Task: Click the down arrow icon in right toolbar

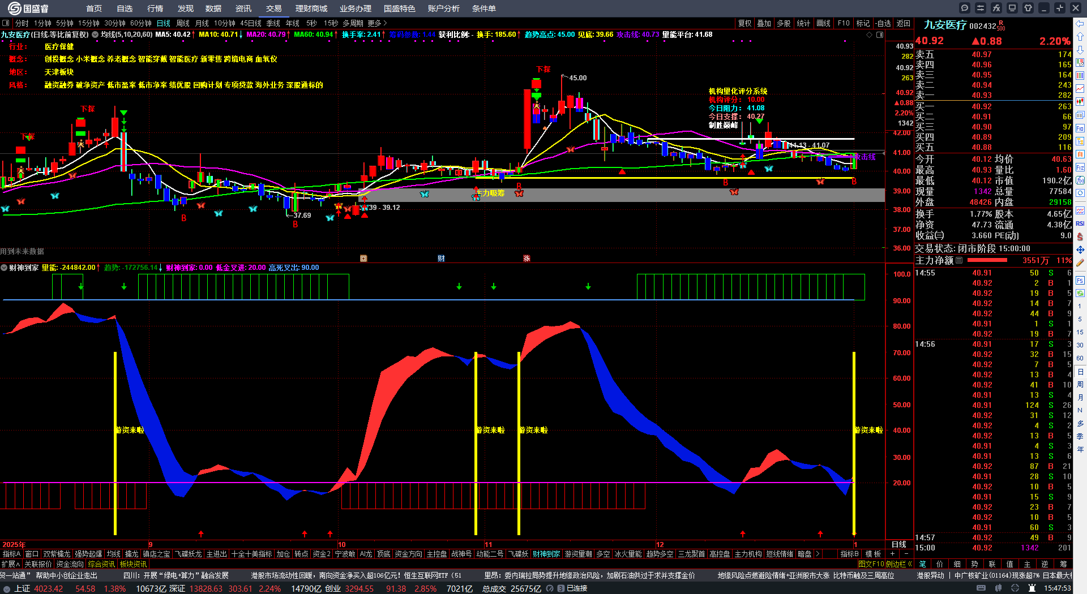Action: pos(1080,50)
